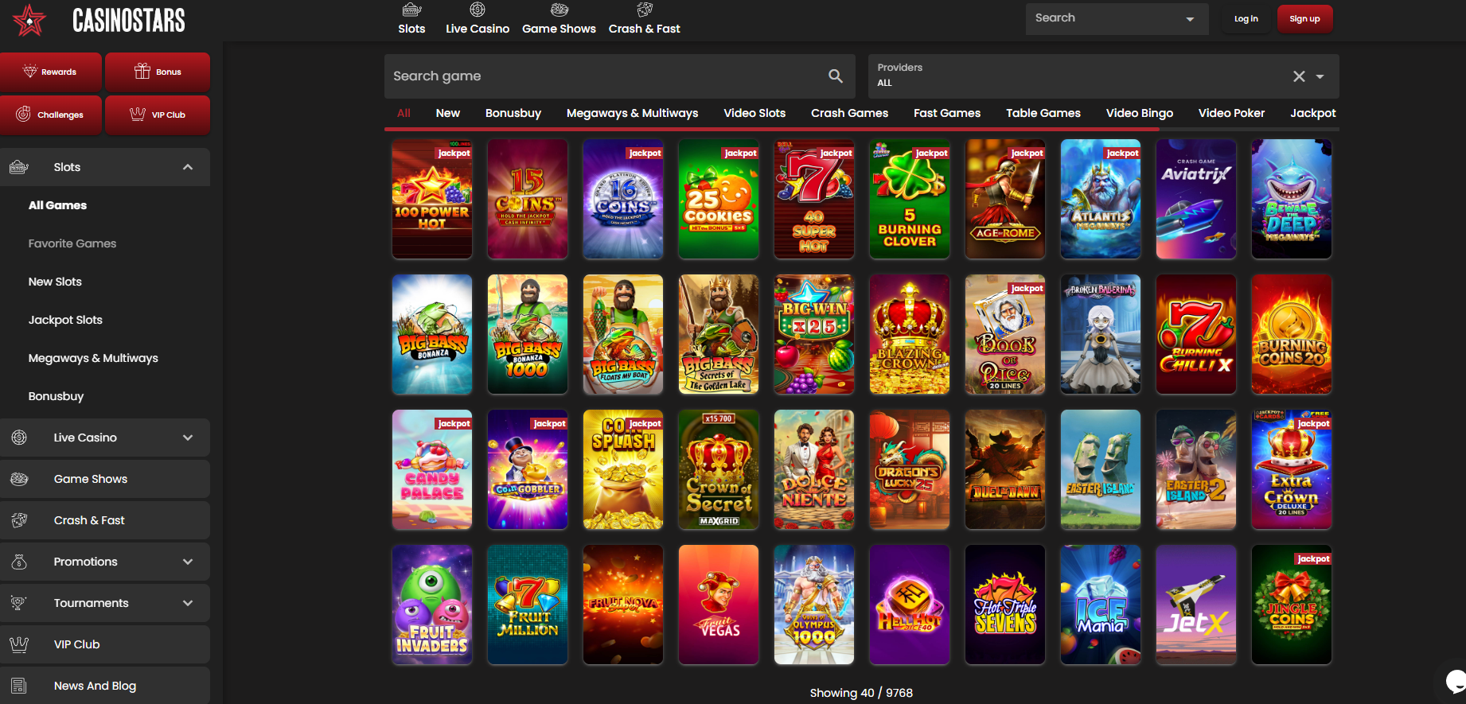Open Aviatrix crash game thumbnail
Image resolution: width=1466 pixels, height=704 pixels.
[1196, 199]
